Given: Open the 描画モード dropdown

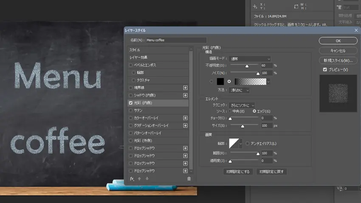Looking at the screenshot, I should coord(250,59).
